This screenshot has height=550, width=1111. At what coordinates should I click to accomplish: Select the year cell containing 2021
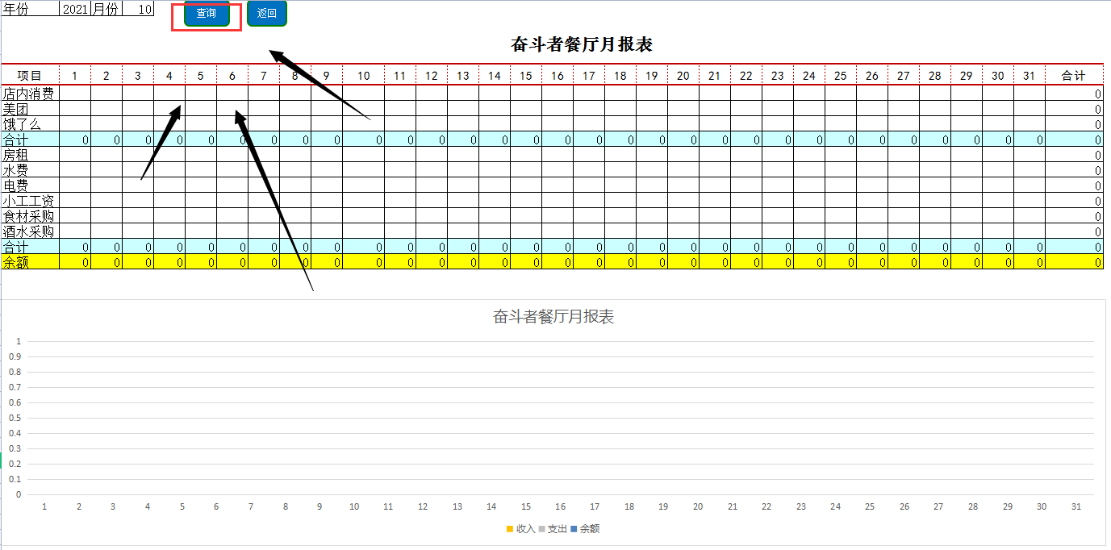(x=74, y=10)
